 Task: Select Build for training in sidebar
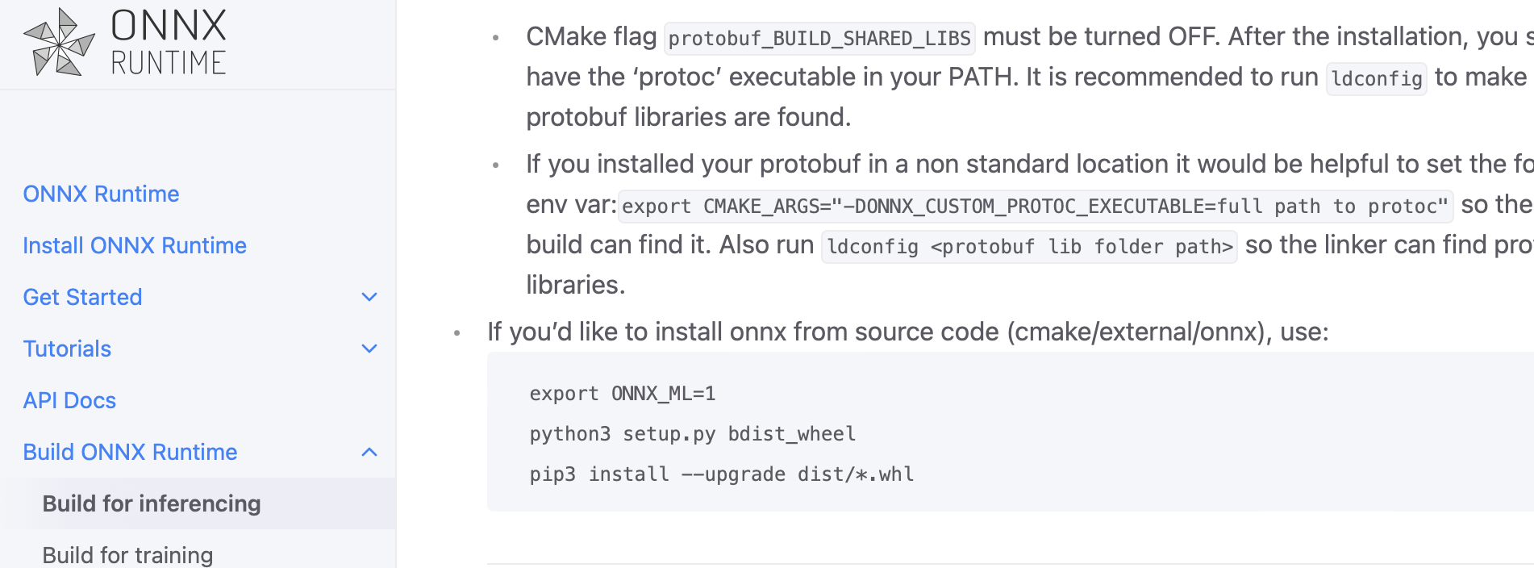(x=127, y=554)
